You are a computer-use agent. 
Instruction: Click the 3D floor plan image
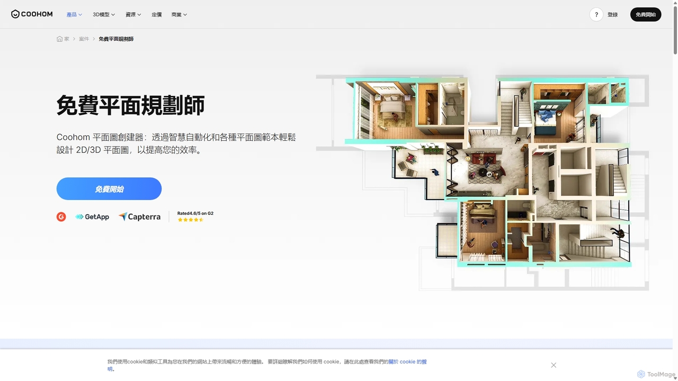point(482,182)
